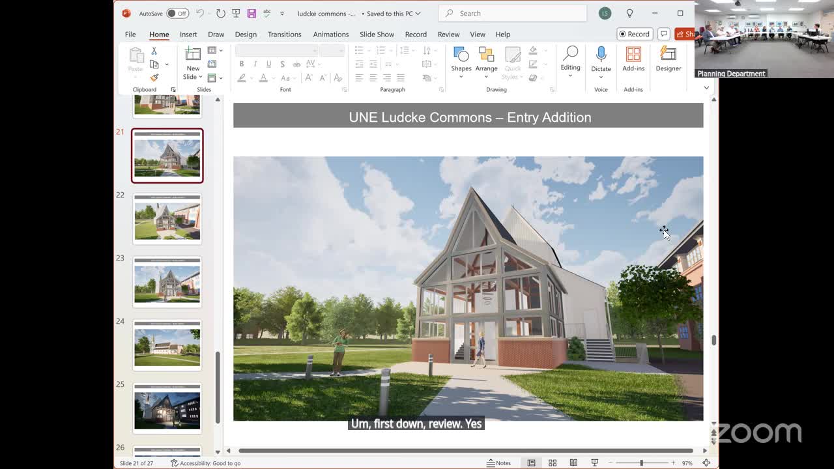Click the Redo icon in title bar
The width and height of the screenshot is (834, 469).
click(220, 13)
